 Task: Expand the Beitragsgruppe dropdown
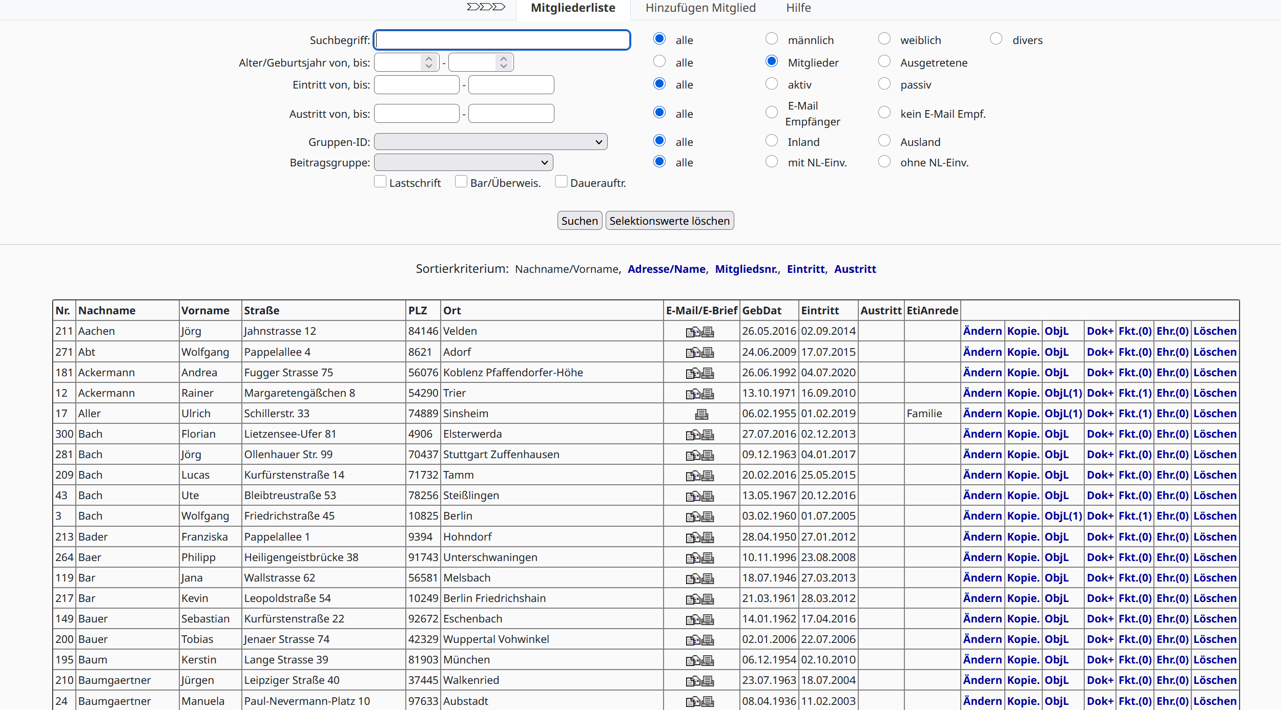coord(464,163)
